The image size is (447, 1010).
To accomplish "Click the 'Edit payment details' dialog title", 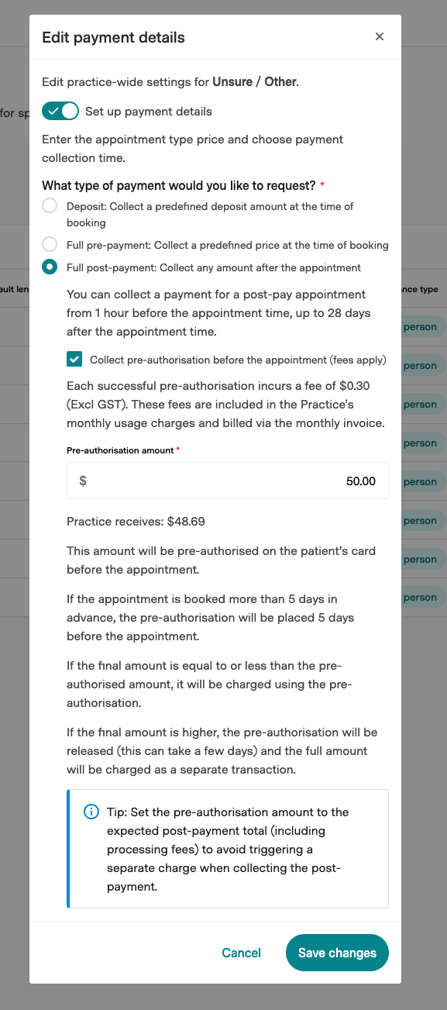I will [x=113, y=37].
